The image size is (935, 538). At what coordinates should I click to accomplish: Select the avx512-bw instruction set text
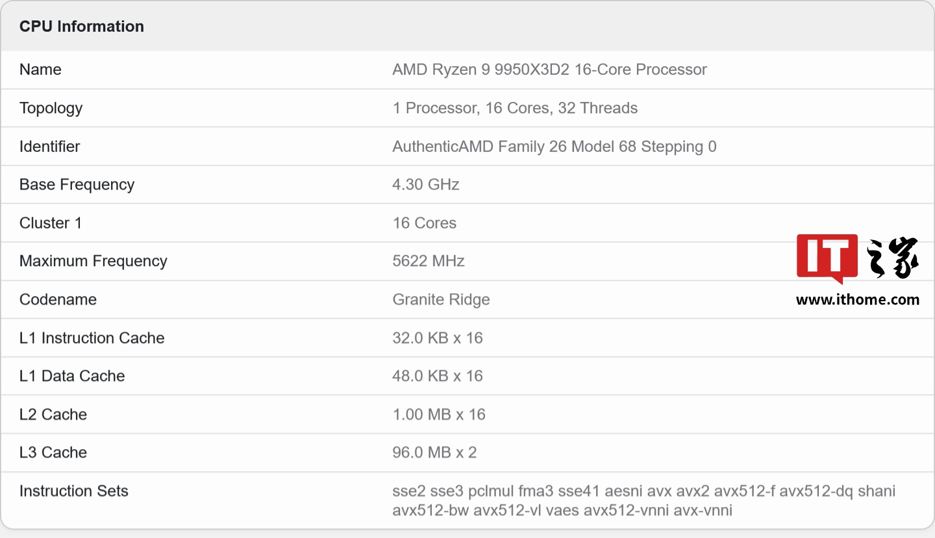pos(429,510)
